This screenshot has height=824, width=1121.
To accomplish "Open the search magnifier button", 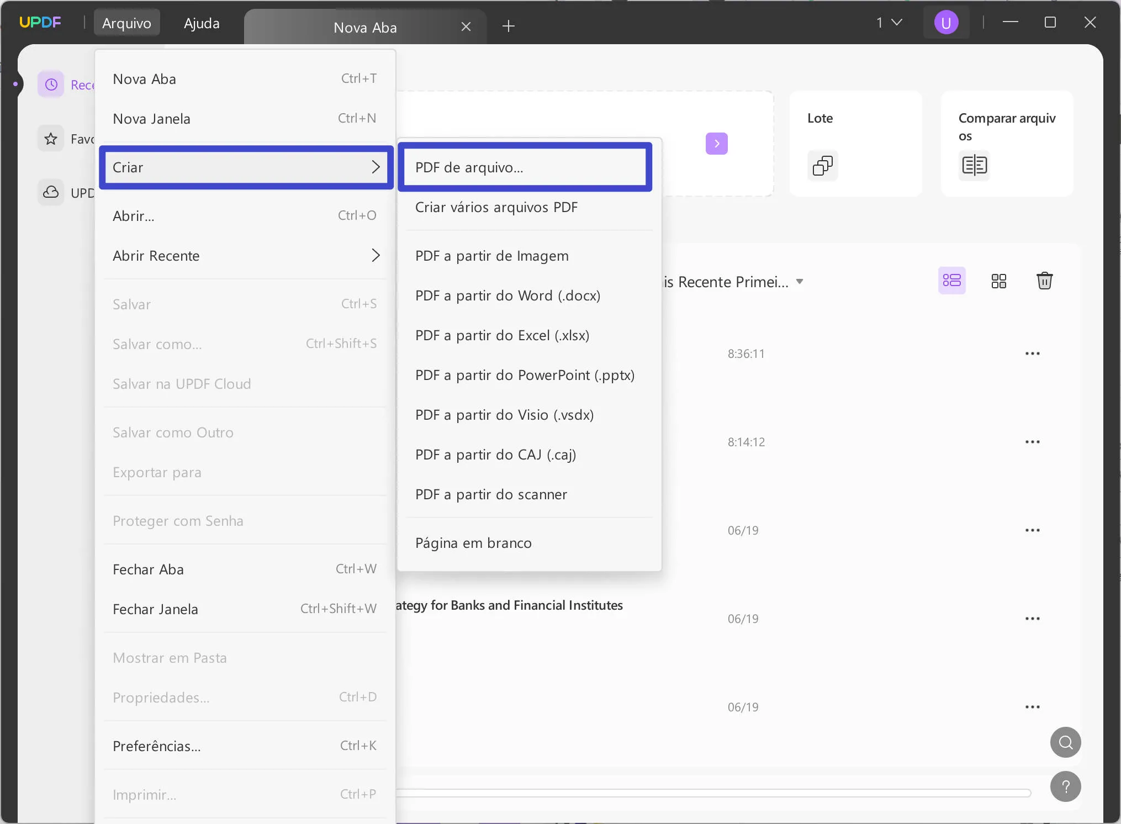I will point(1066,742).
